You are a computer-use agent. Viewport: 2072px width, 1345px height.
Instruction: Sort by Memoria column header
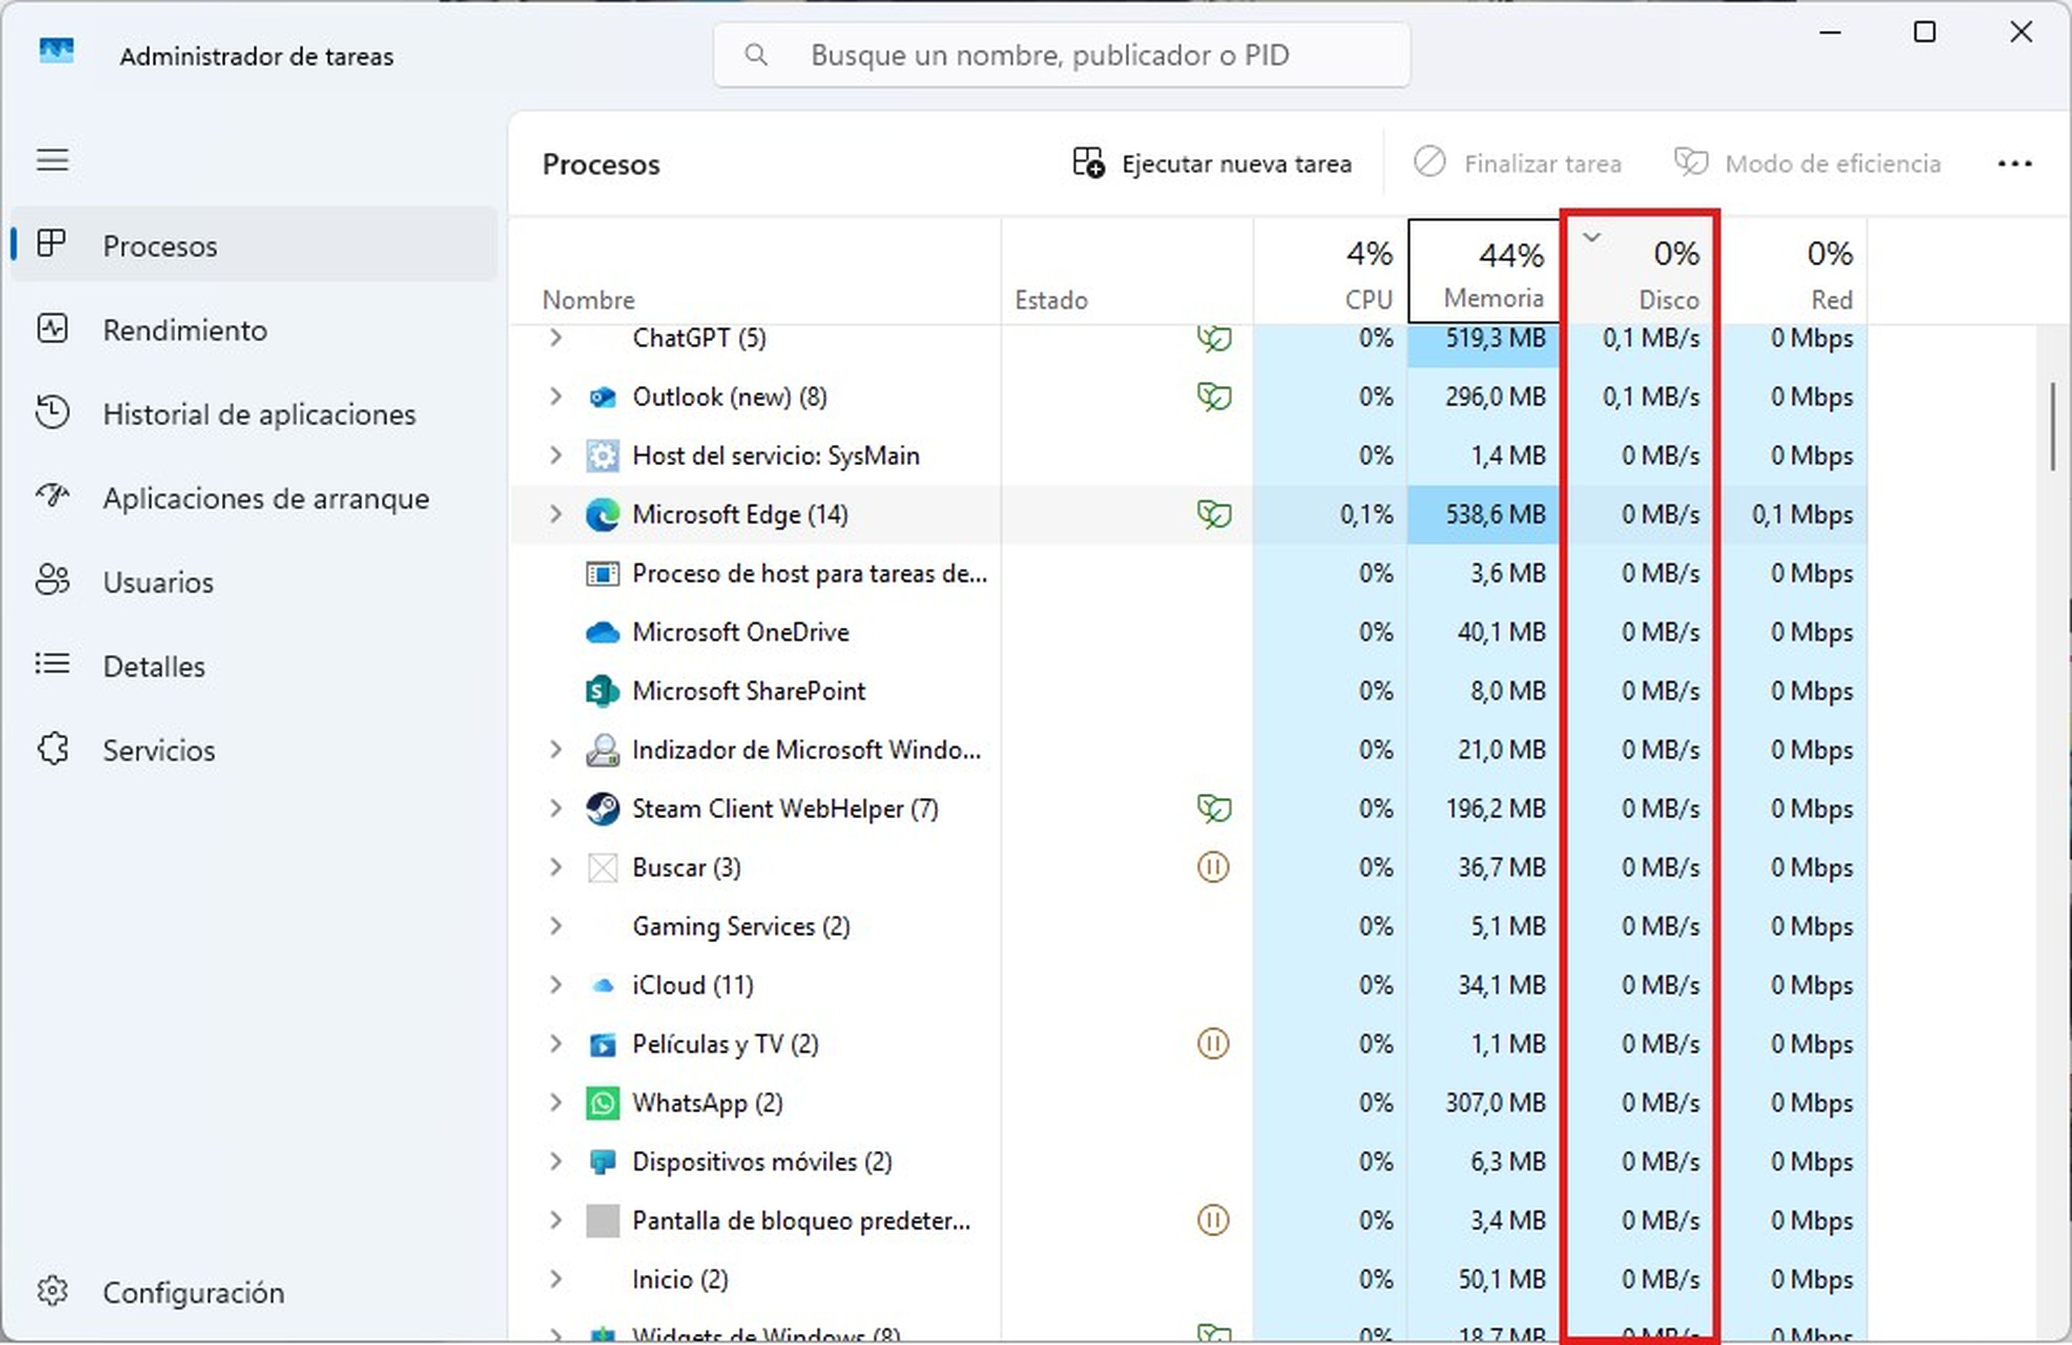click(x=1483, y=271)
